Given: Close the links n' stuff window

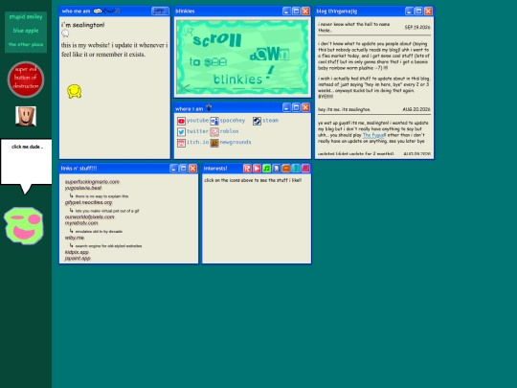Looking at the screenshot, I should [192, 169].
